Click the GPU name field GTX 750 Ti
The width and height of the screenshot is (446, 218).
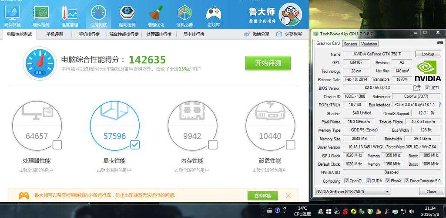tap(377, 54)
